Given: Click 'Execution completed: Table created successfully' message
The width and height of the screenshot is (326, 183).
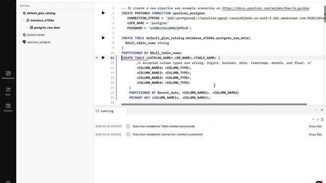Looking at the screenshot, I should click(164, 127).
